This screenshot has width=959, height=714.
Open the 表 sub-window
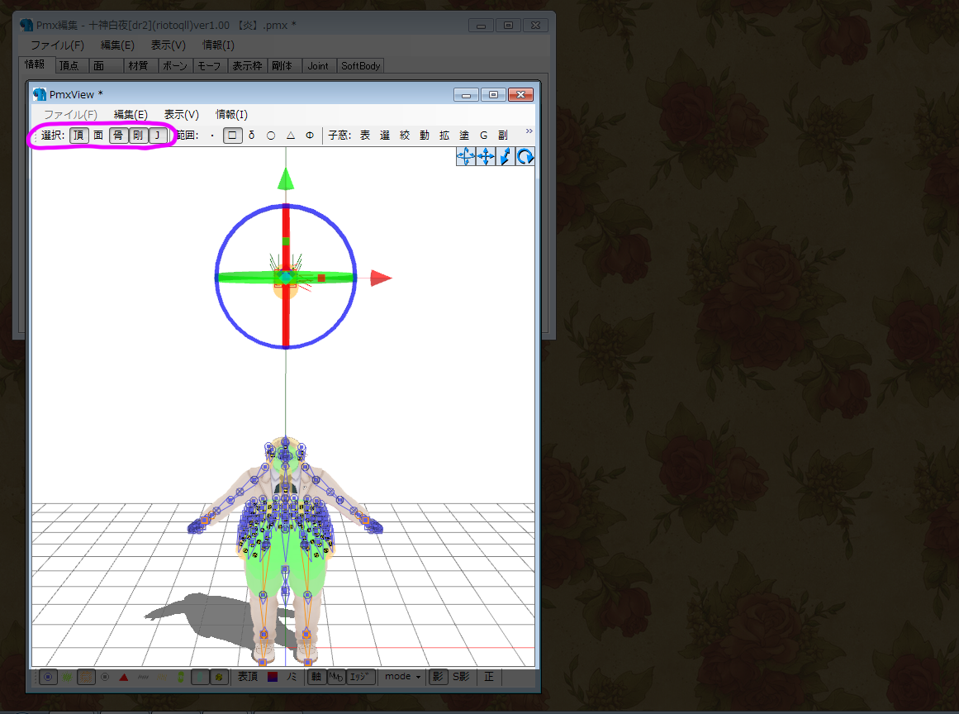coord(365,136)
